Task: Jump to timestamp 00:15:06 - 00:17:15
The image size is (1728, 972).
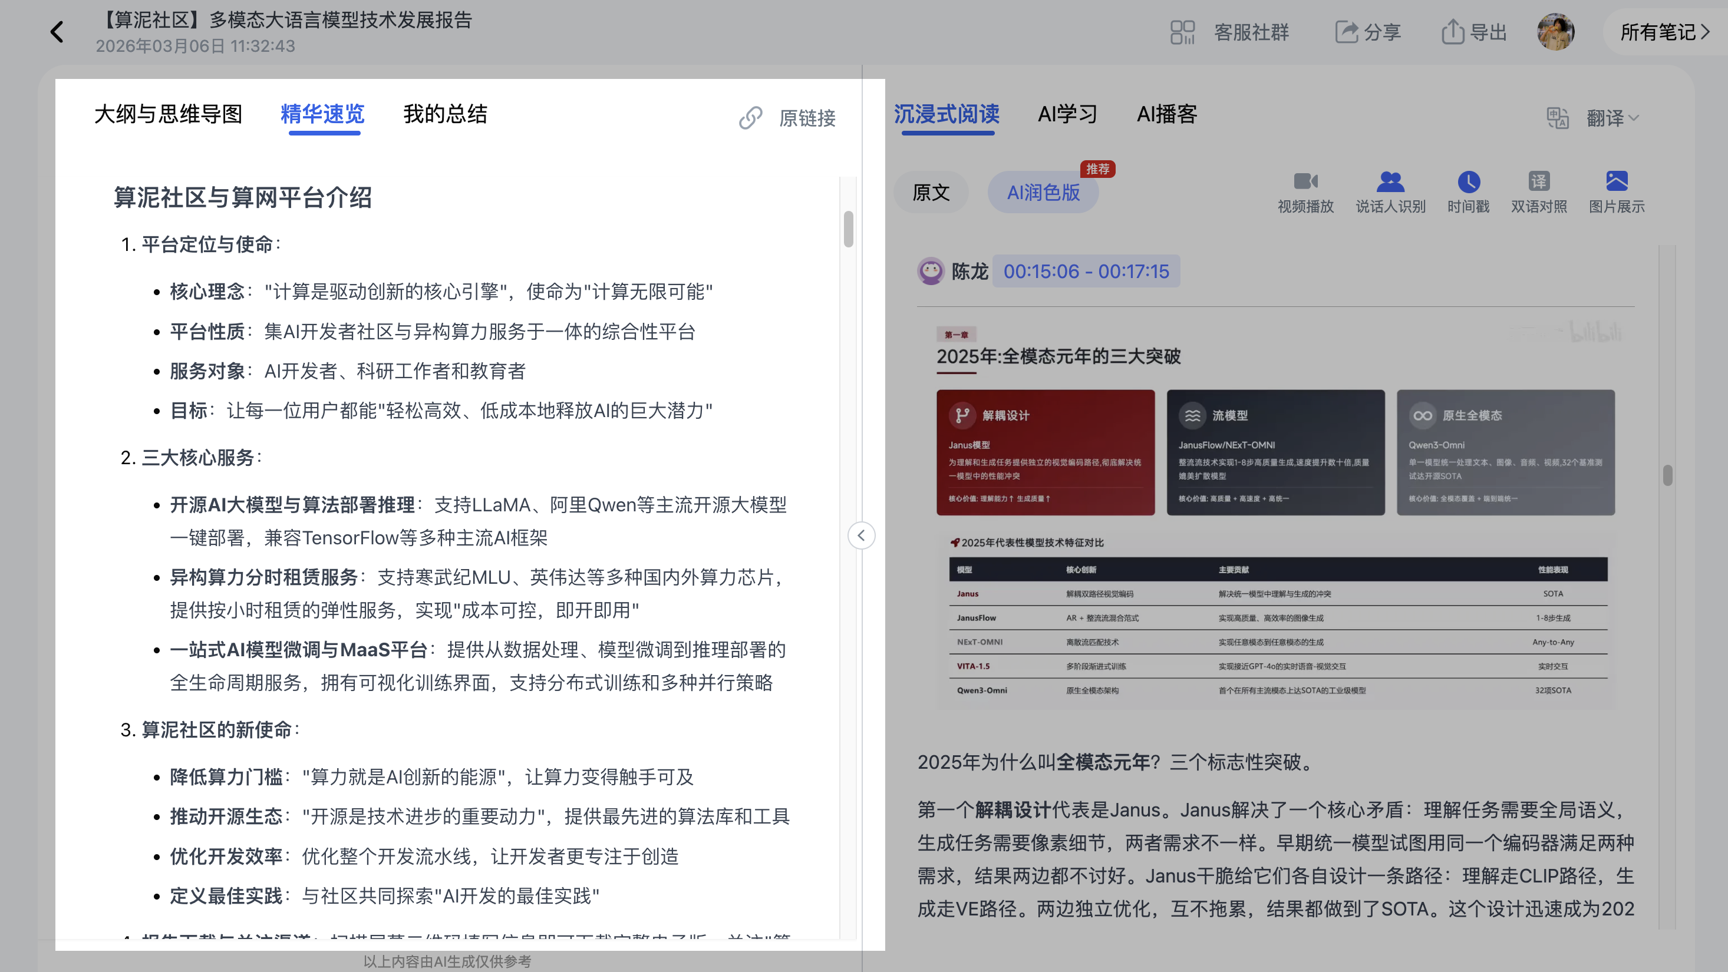Action: click(1086, 271)
